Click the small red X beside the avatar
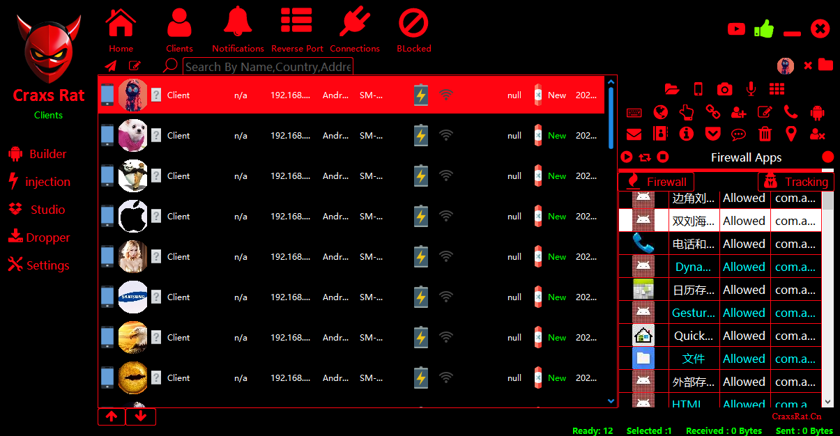The width and height of the screenshot is (840, 436). [x=808, y=65]
